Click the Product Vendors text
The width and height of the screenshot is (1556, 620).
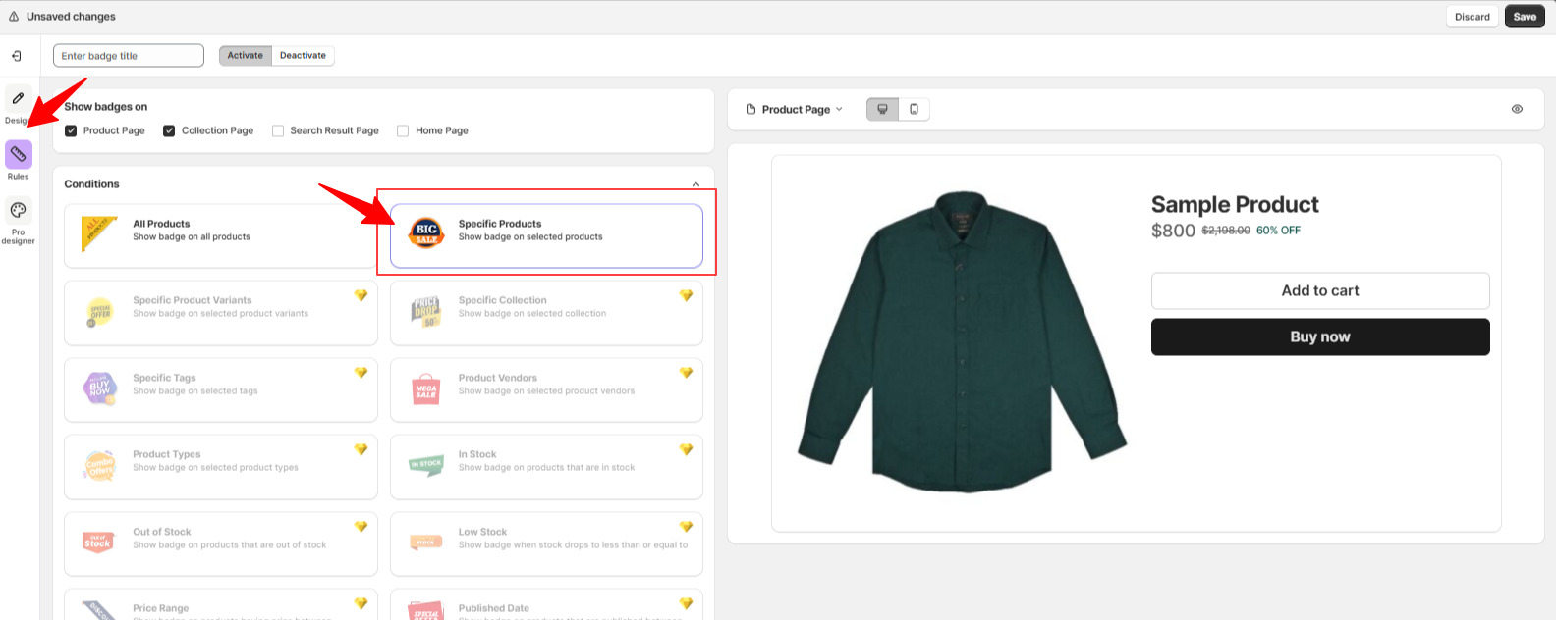498,378
